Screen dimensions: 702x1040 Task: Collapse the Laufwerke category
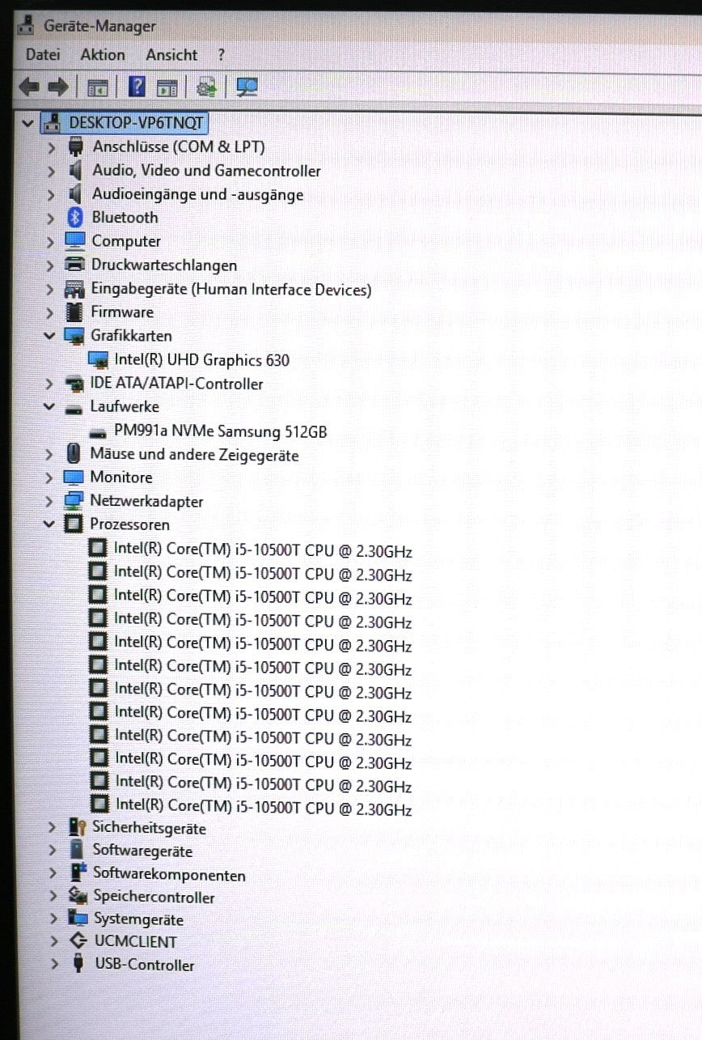click(x=49, y=407)
